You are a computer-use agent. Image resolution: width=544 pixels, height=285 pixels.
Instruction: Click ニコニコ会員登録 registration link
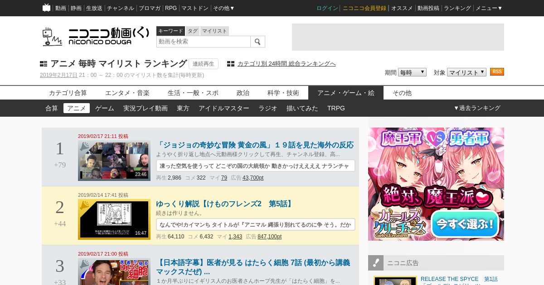[364, 8]
